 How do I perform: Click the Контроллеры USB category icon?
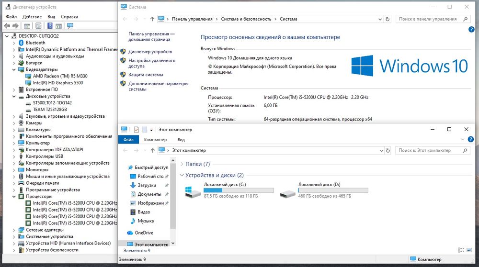pos(21,156)
